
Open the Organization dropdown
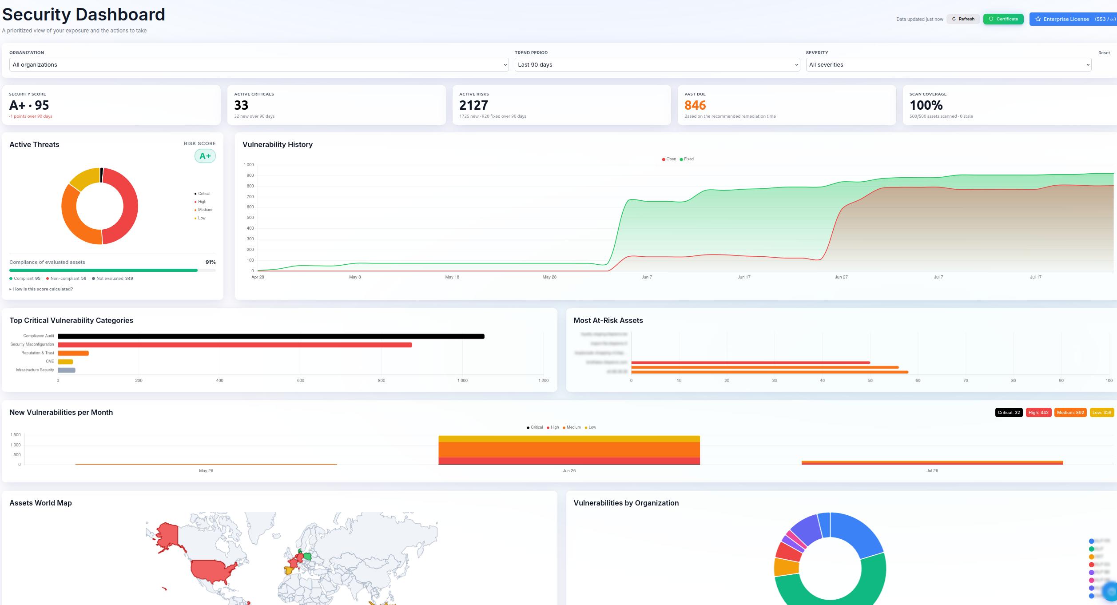(x=259, y=65)
